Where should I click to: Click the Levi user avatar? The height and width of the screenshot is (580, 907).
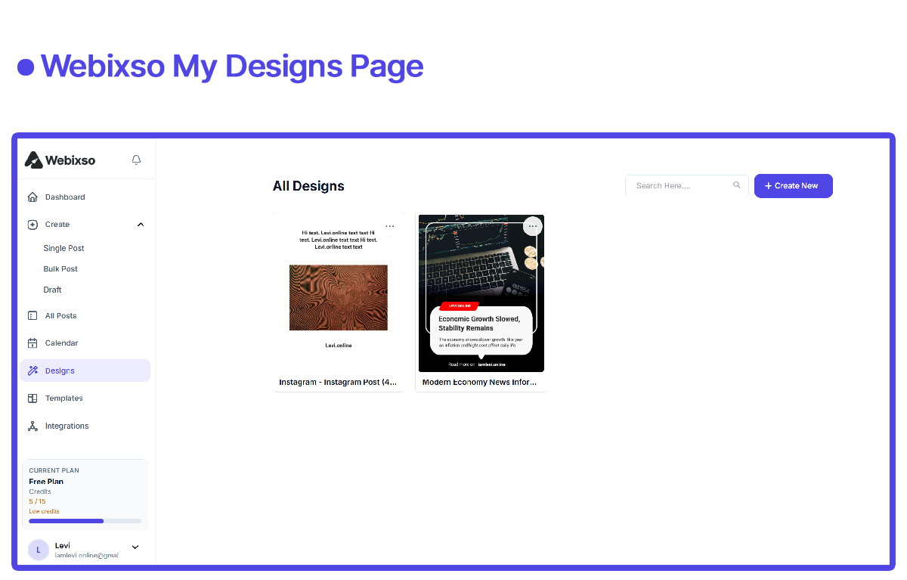pyautogui.click(x=39, y=550)
